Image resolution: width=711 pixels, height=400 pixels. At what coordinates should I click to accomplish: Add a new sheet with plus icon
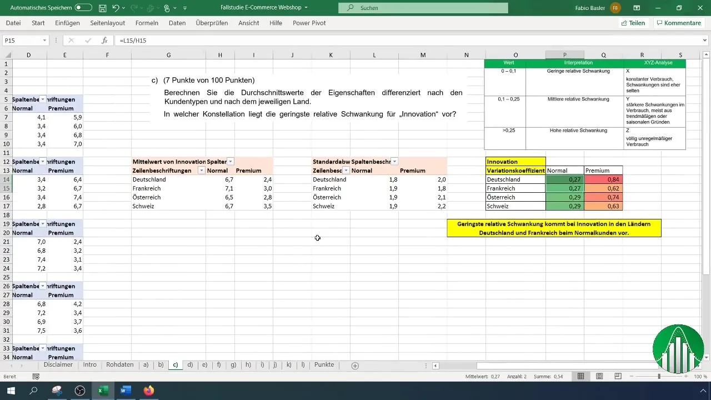[x=355, y=366]
